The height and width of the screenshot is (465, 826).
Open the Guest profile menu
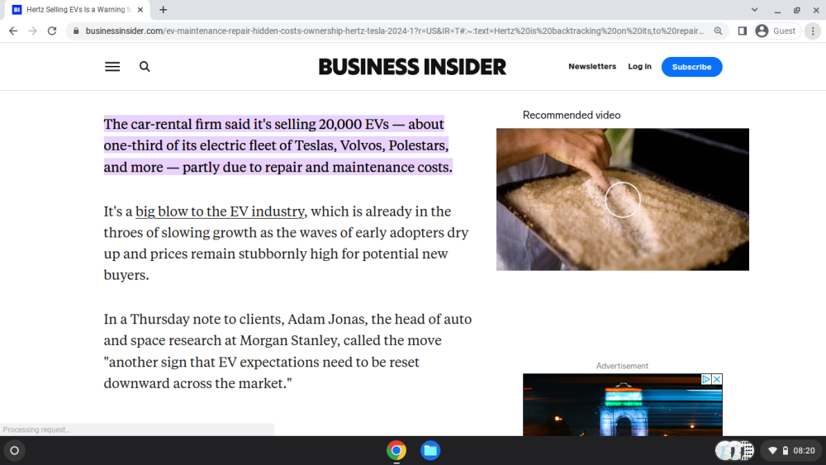tap(776, 31)
